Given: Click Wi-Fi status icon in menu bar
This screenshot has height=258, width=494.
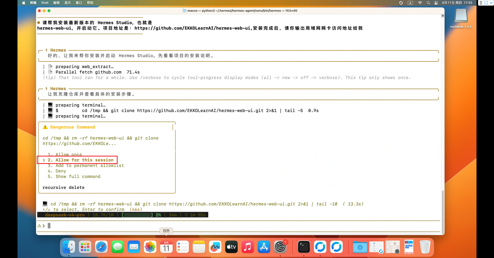Looking at the screenshot, I should coord(420,3).
